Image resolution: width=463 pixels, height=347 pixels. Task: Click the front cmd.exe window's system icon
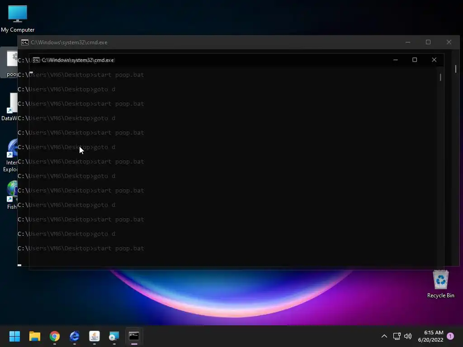coord(36,60)
